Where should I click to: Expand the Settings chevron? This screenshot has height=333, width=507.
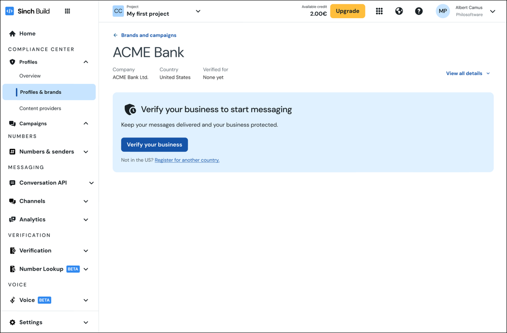click(86, 323)
